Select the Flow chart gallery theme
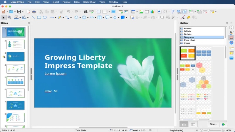Viewport: 235px width, 132px height. [189, 40]
